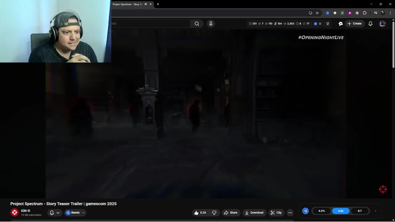Select the blue 4.6x score pill
The height and width of the screenshot is (222, 395).
341,211
